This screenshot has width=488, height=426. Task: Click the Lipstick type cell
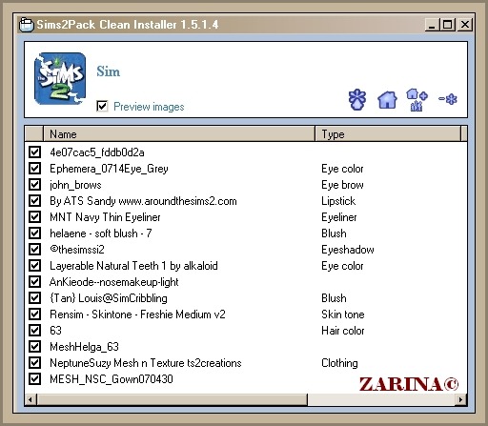point(338,201)
